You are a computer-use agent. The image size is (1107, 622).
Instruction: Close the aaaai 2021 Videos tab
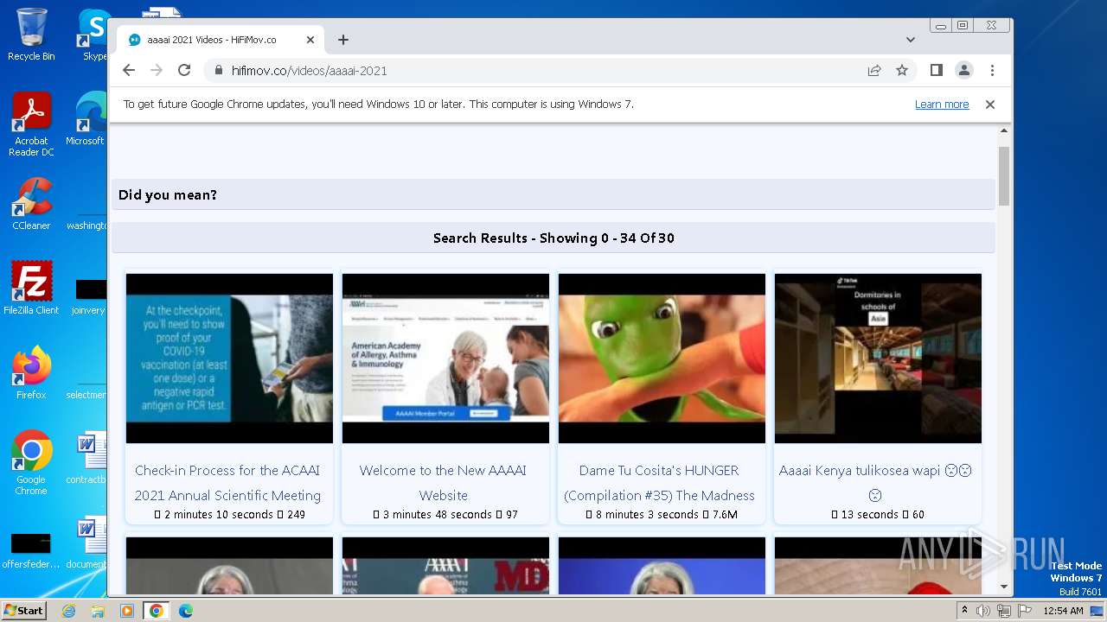(310, 40)
